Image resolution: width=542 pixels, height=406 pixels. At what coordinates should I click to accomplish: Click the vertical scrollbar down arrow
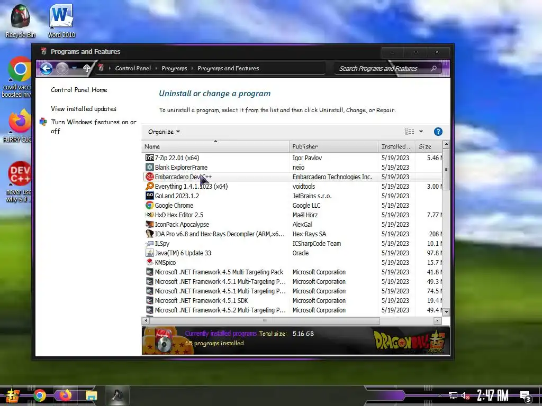click(x=446, y=312)
